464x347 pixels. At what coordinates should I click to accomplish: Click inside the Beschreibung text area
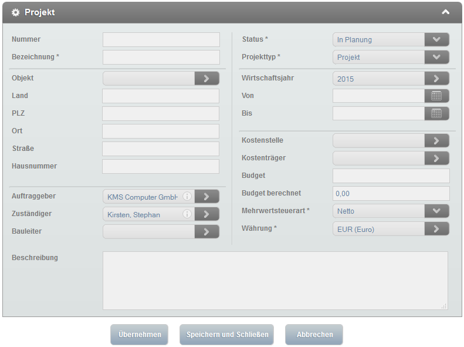click(x=275, y=280)
